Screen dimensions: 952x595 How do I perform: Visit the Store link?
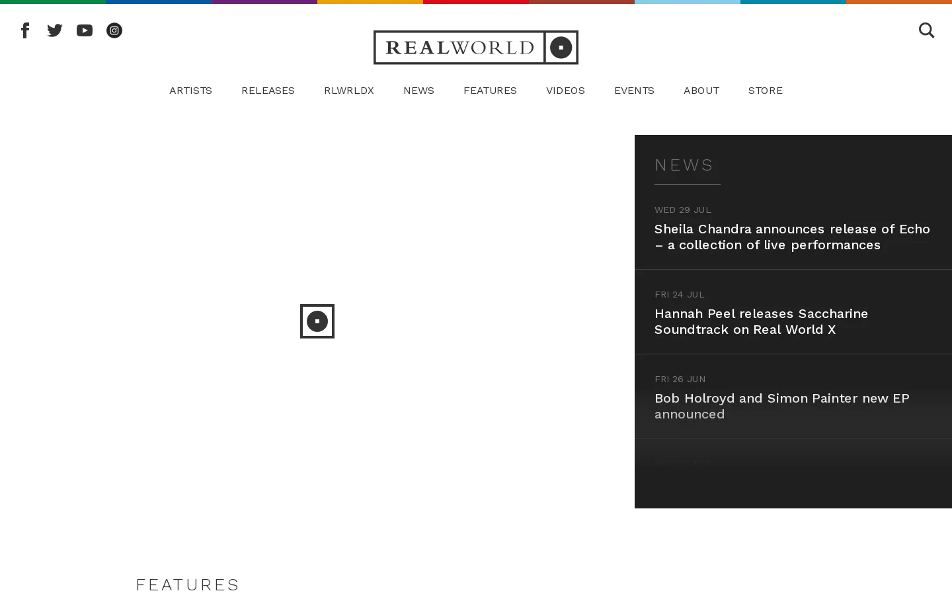click(x=765, y=91)
